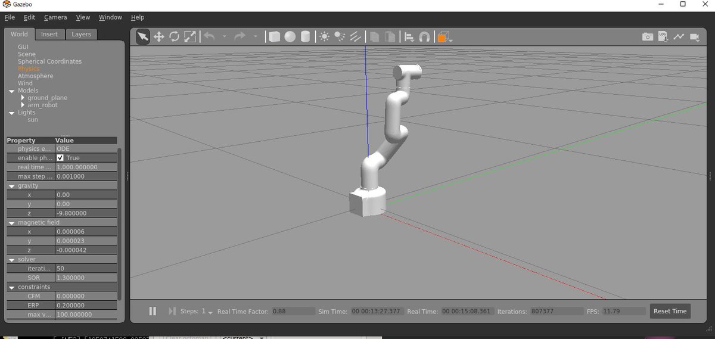Click the Real Time Factor value
This screenshot has width=715, height=339.
coord(294,312)
